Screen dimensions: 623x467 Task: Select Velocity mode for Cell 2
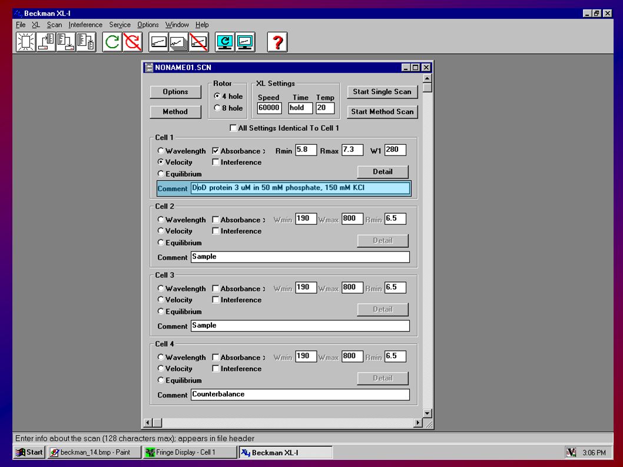[161, 230]
